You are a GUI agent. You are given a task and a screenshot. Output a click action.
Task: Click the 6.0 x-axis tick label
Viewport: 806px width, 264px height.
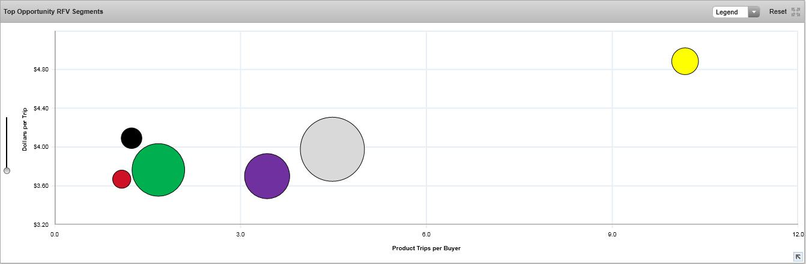point(426,234)
